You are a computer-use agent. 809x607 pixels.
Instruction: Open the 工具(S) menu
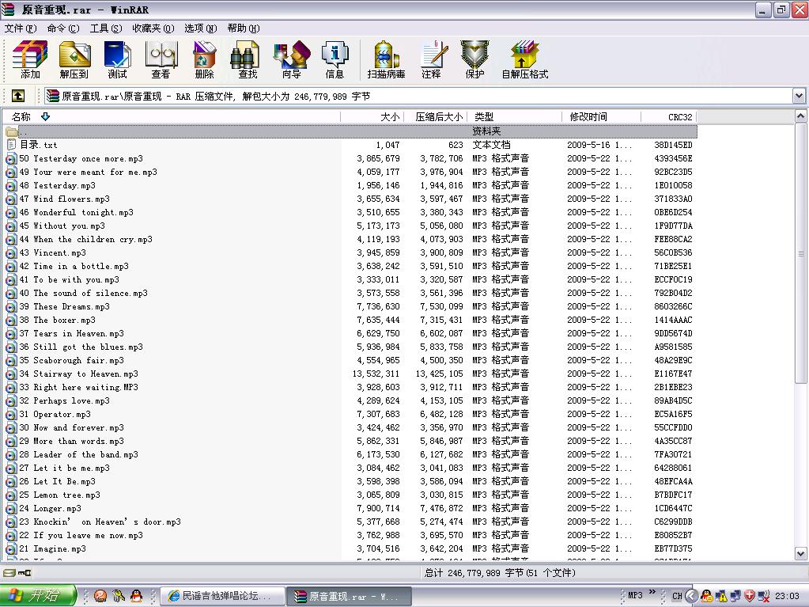pyautogui.click(x=106, y=28)
